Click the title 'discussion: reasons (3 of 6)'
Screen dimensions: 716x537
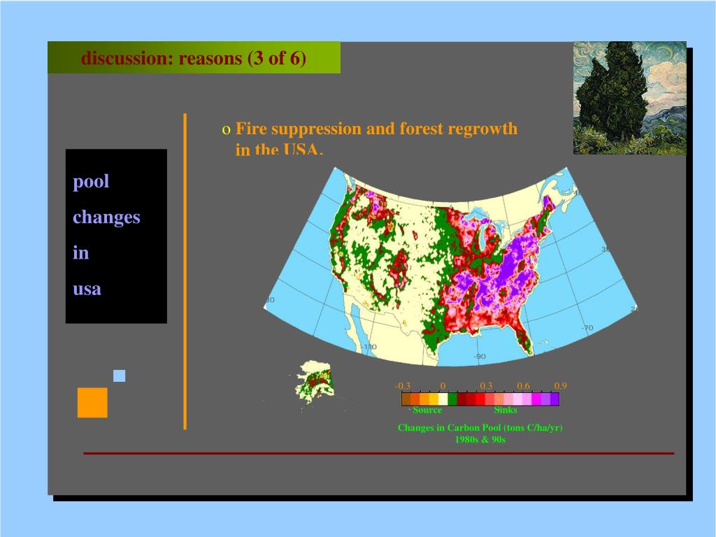click(x=194, y=59)
